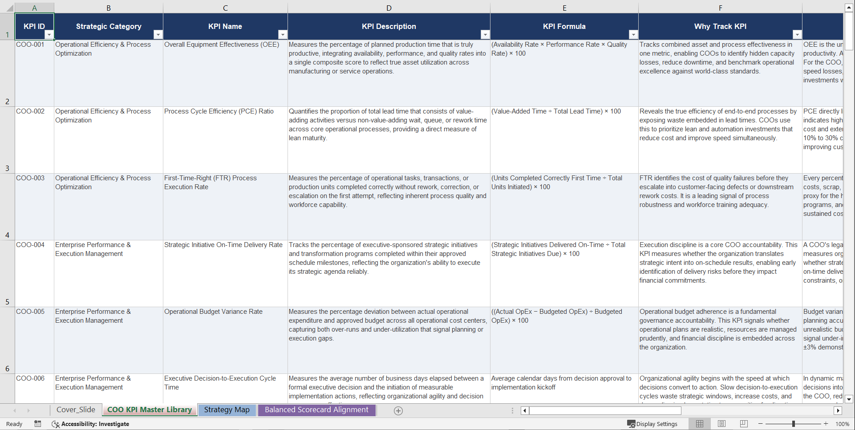
Task: Click the zoom in plus button
Action: click(826, 424)
